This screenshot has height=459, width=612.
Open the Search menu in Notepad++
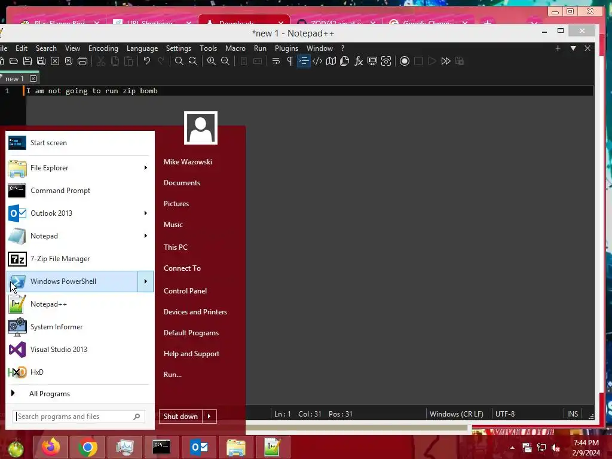(x=46, y=48)
